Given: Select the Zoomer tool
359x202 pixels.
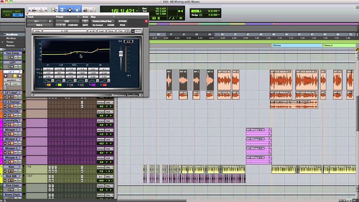Looking at the screenshot, I should coord(54,10).
